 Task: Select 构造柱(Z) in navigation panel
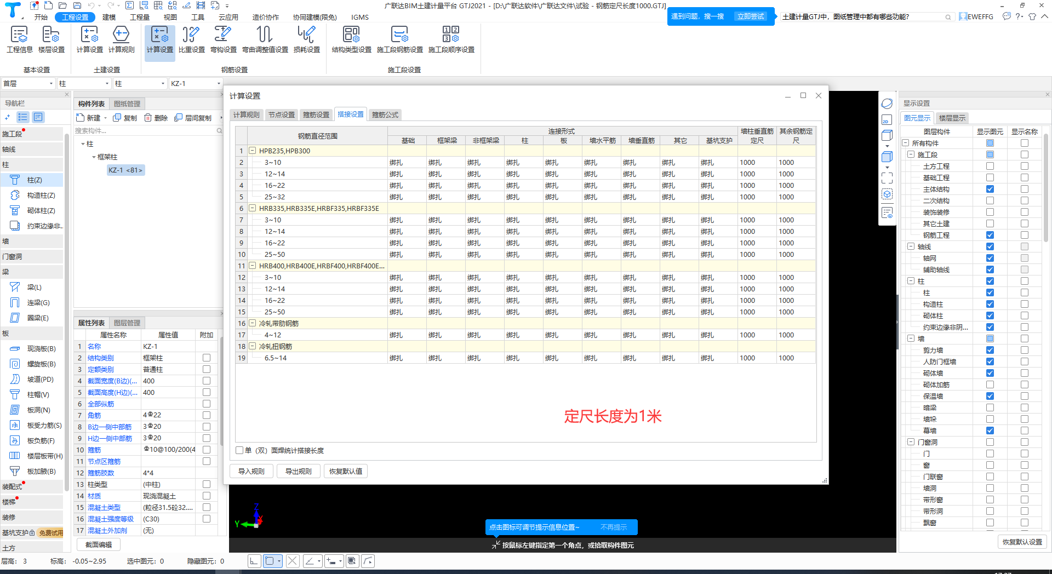point(33,195)
